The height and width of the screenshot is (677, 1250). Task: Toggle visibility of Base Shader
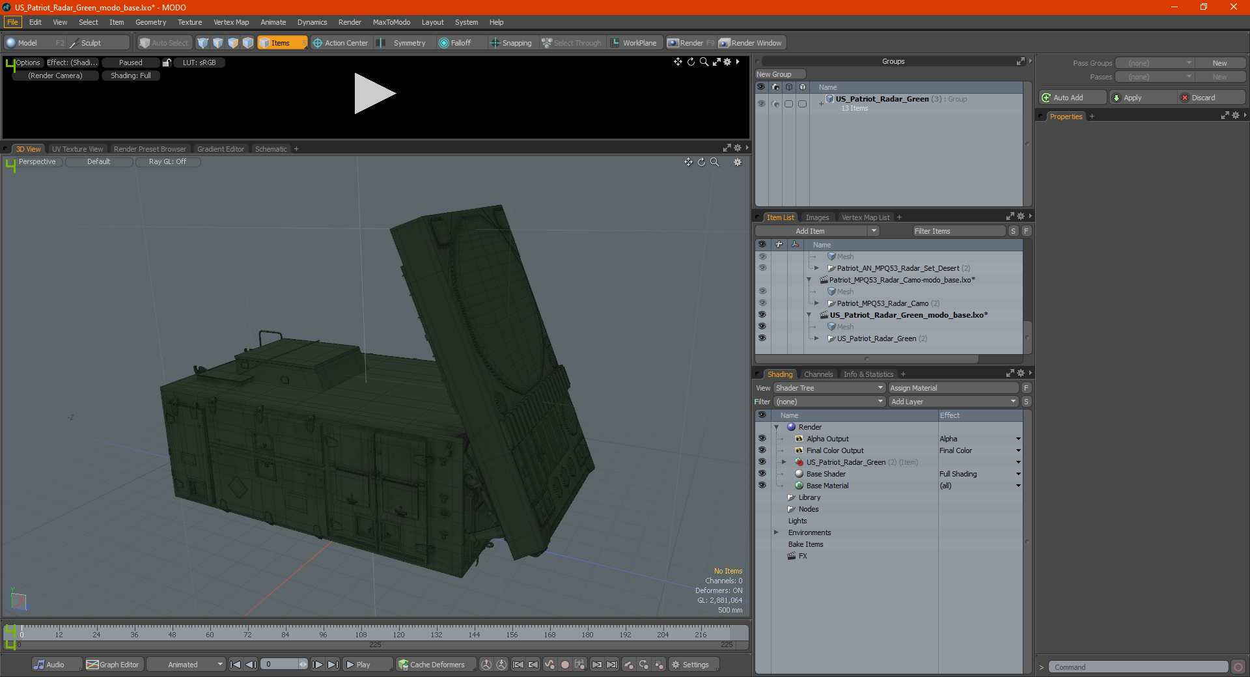pyautogui.click(x=762, y=474)
